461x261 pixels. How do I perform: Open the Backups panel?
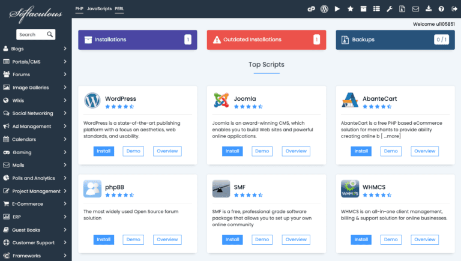pos(395,40)
